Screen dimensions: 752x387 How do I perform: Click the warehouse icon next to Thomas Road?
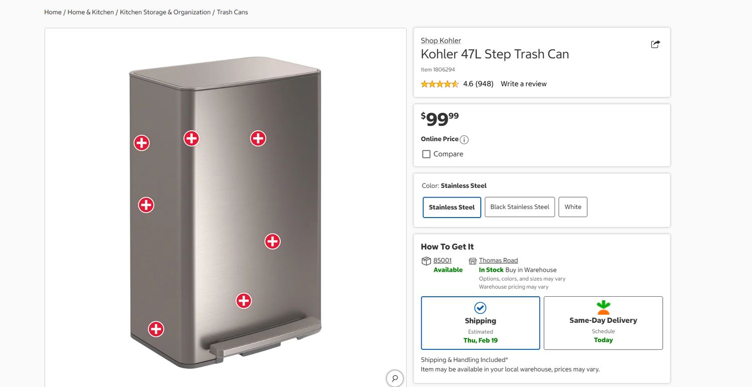point(472,260)
